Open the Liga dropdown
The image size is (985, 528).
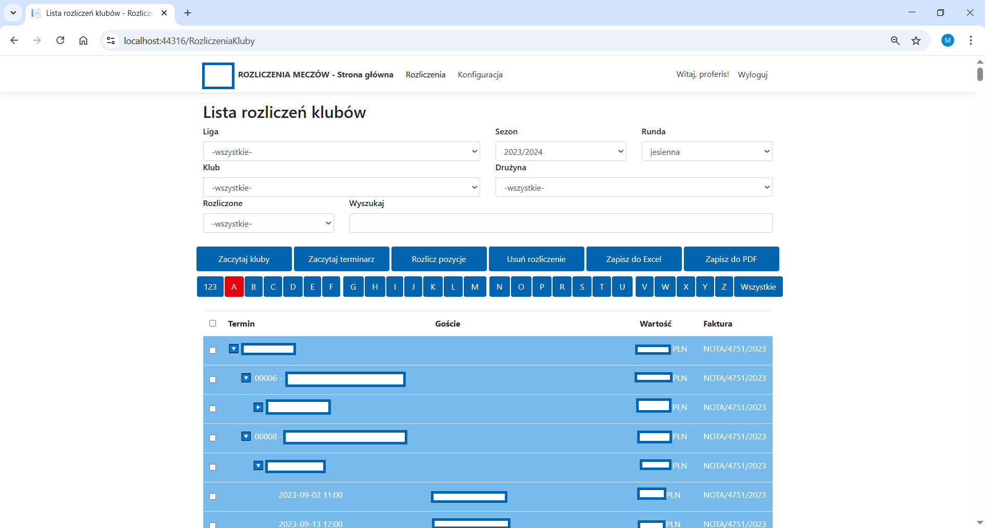tap(342, 151)
